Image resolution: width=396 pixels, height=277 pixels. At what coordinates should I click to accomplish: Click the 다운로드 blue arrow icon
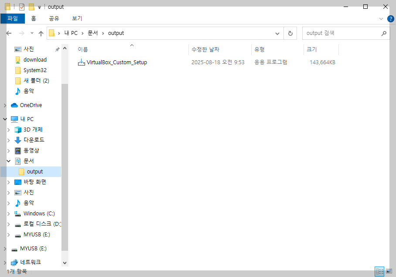tap(18, 140)
